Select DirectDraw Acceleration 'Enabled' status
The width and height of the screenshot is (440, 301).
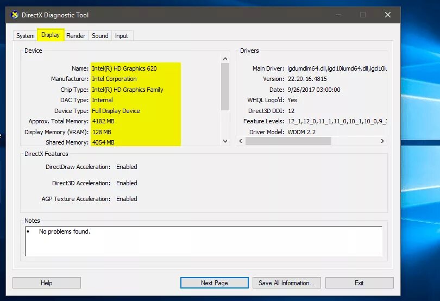(127, 167)
